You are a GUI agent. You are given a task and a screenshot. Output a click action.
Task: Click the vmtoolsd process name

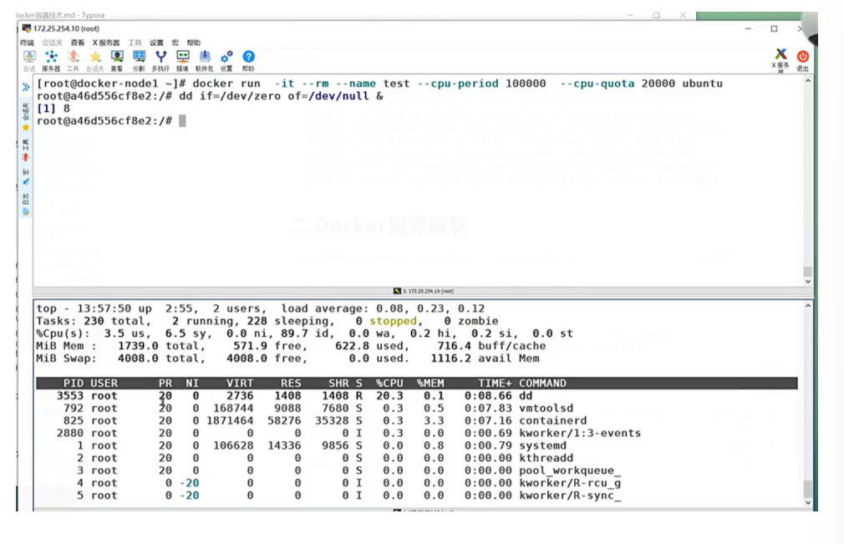tap(547, 408)
